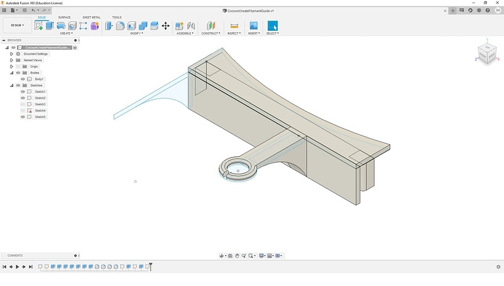Select the Create Form tool

(94, 26)
